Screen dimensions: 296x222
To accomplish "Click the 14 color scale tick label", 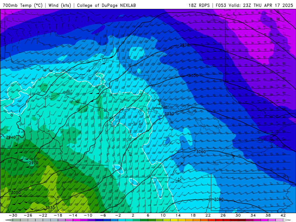I will (178, 215).
